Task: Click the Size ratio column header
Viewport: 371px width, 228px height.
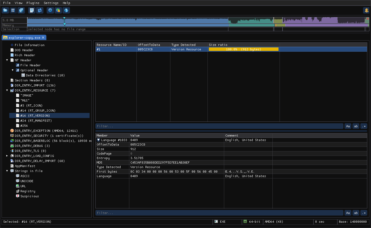Action: 244,45
